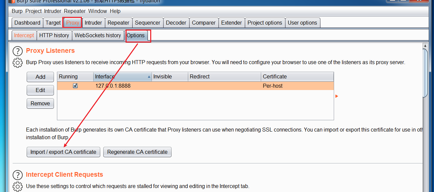Click Import / export CA certificate
Screen dimensions: 434x192
pos(63,152)
